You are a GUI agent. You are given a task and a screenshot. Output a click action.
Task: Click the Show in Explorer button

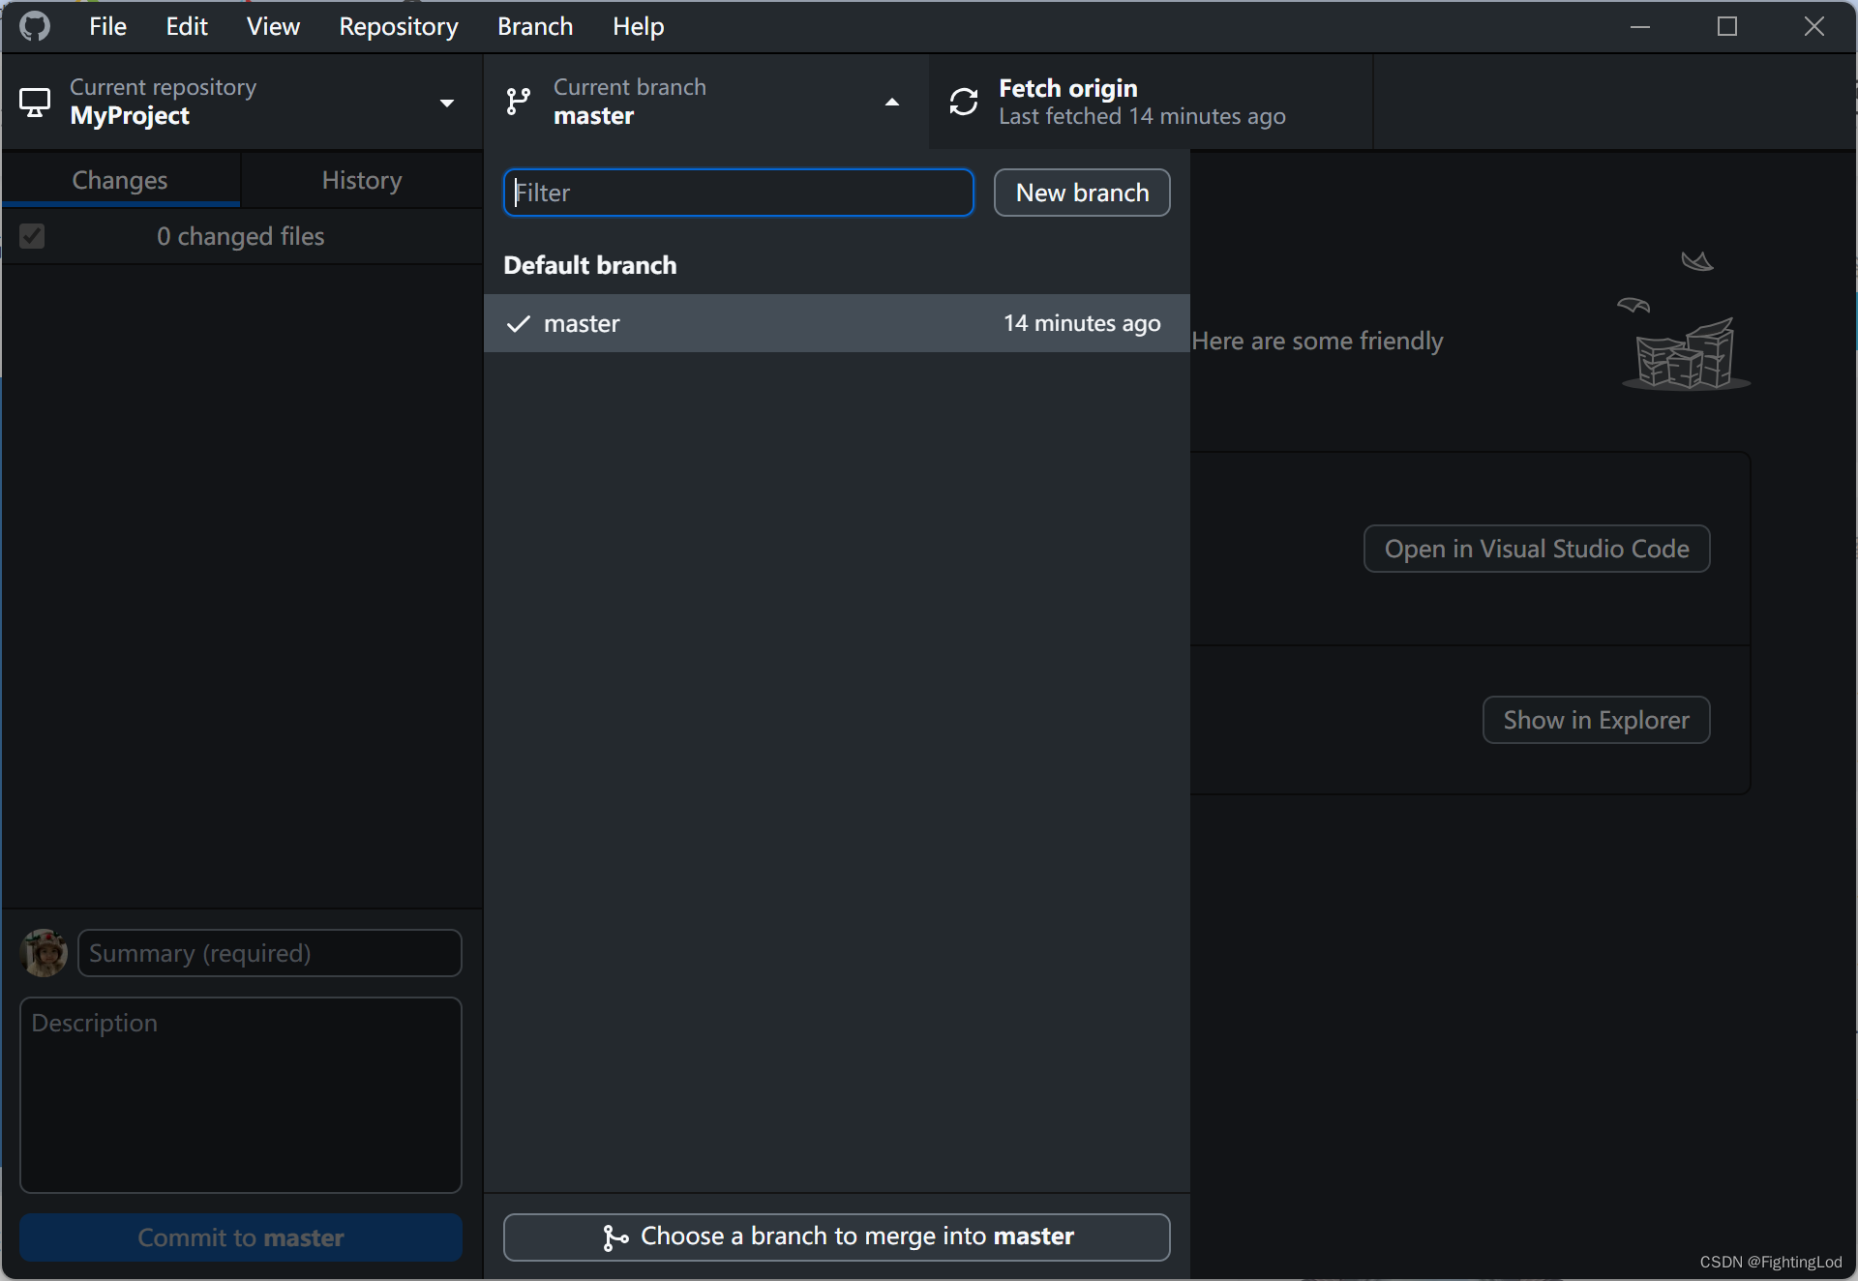1596,719
